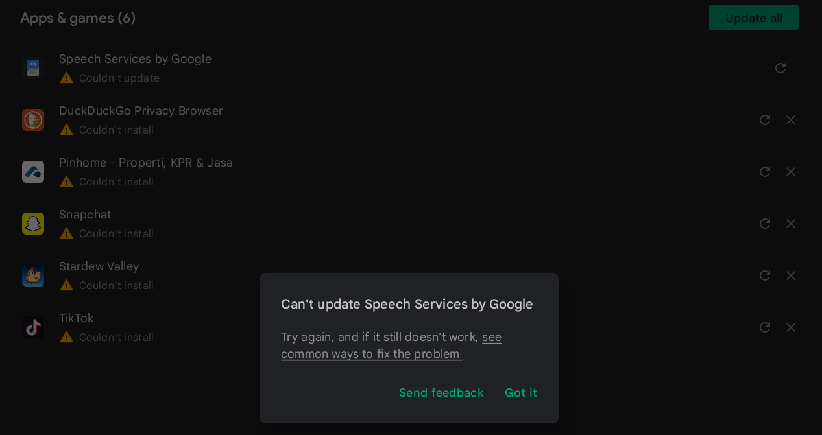Select the Stardew Valley app icon
822x435 pixels.
[33, 276]
